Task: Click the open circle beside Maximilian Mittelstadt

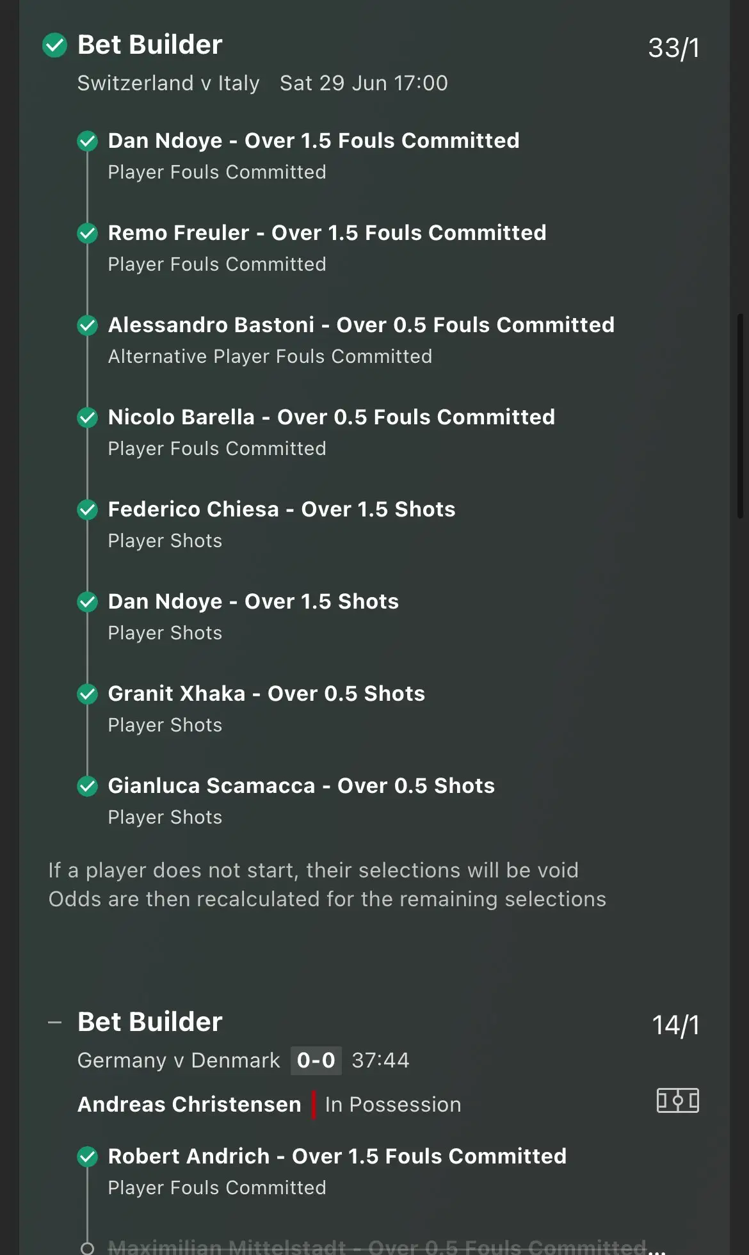Action: (88, 1247)
